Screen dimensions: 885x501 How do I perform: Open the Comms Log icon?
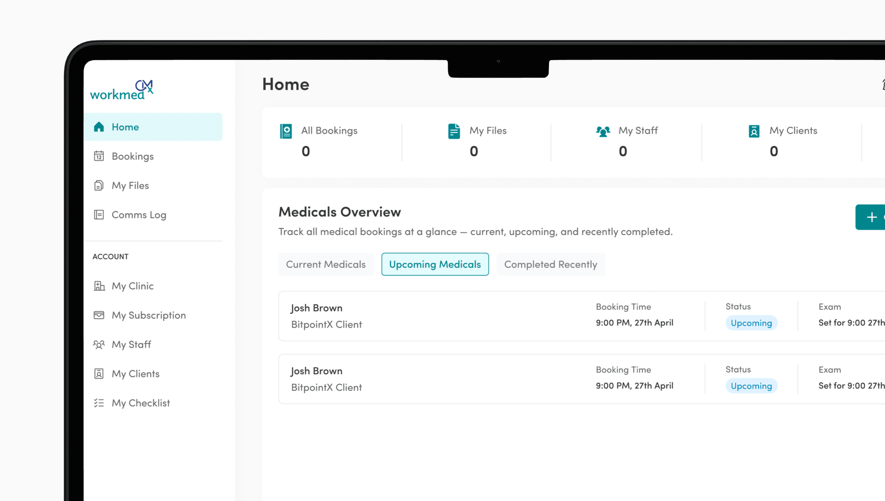click(99, 215)
